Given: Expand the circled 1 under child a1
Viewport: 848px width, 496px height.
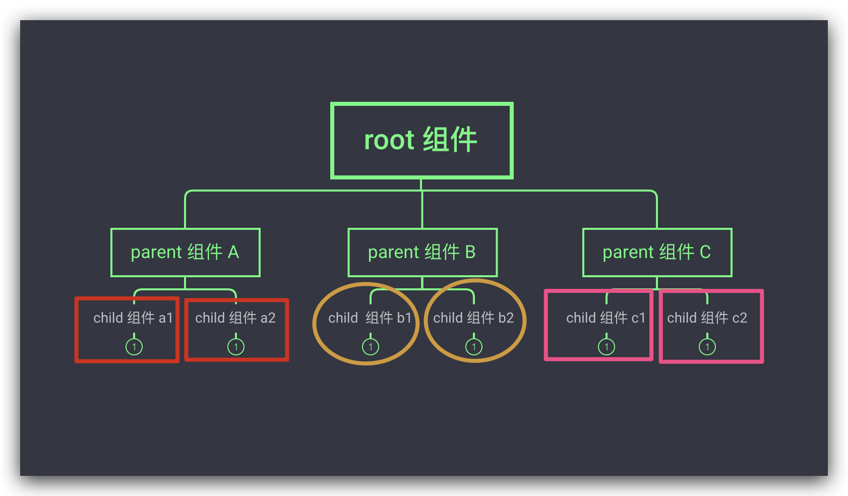Looking at the screenshot, I should 134,347.
